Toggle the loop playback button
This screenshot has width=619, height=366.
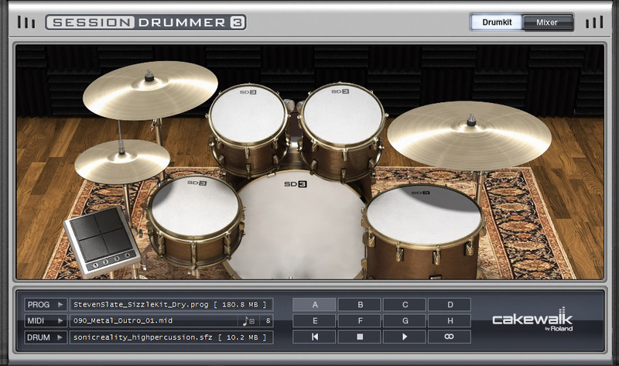pyautogui.click(x=449, y=337)
